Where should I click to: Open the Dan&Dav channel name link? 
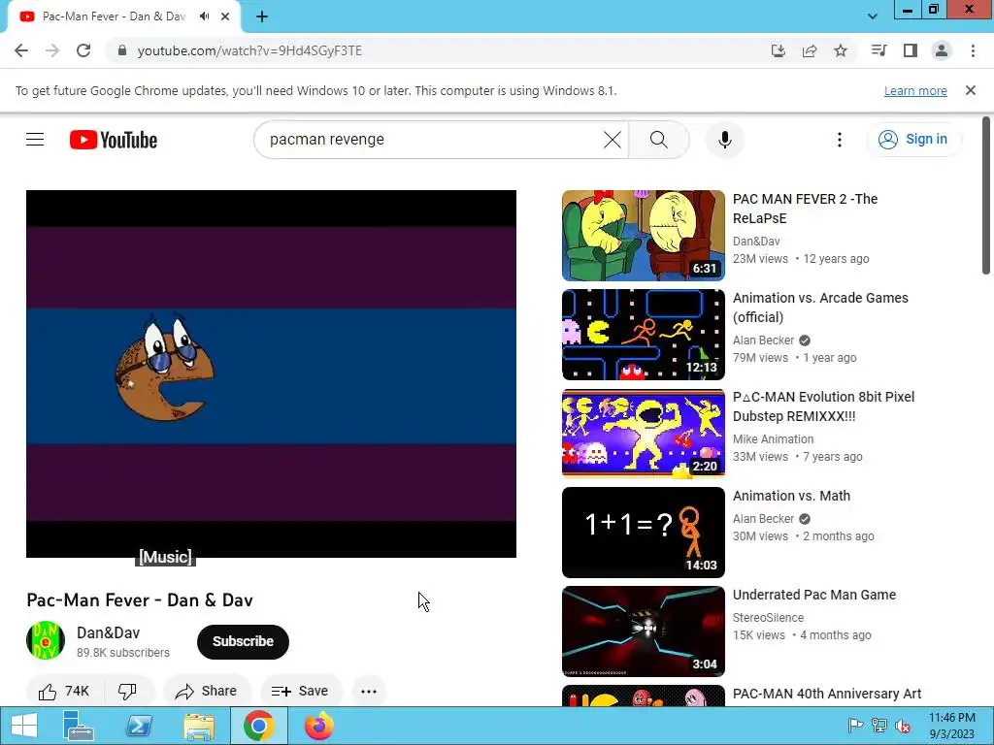[x=109, y=632]
